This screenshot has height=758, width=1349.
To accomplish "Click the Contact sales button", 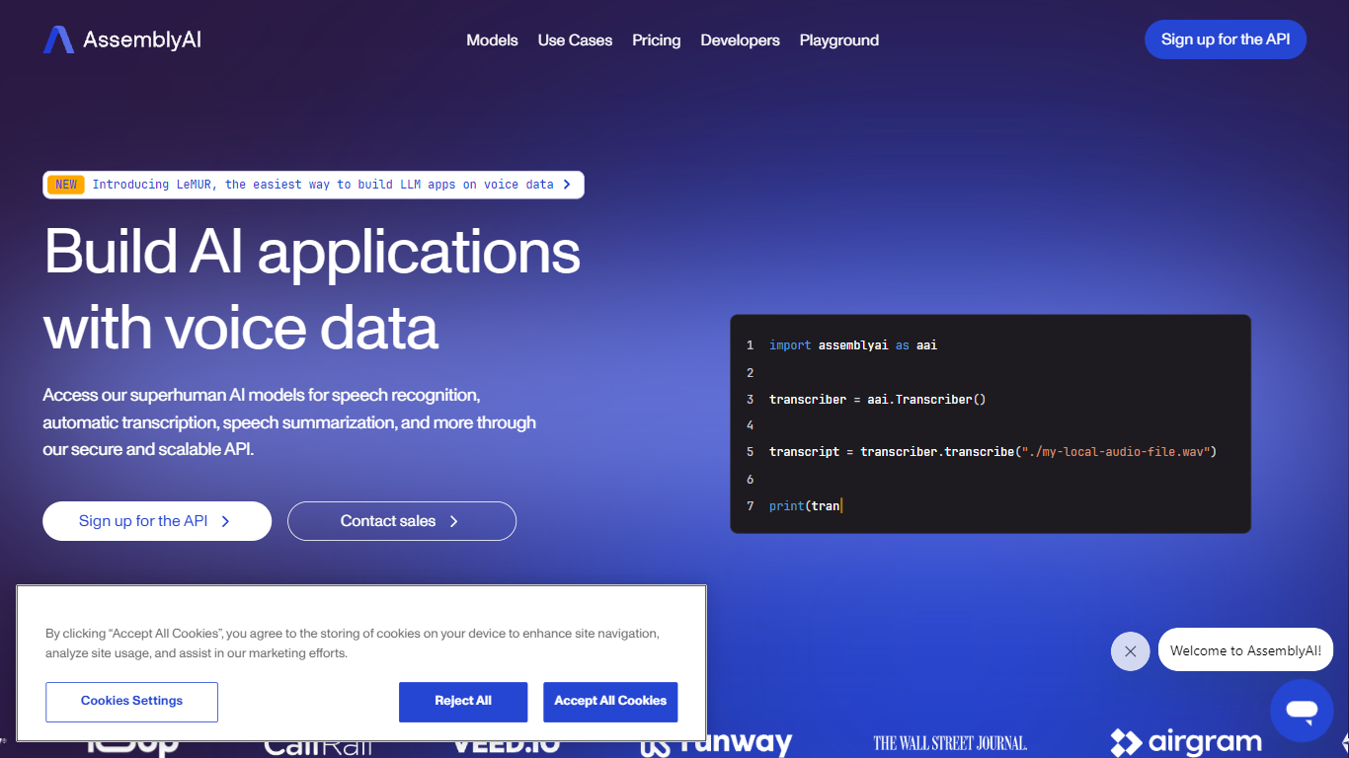I will (x=401, y=521).
